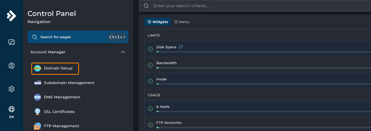Click the Bandwidth usage progress bar

262,68
